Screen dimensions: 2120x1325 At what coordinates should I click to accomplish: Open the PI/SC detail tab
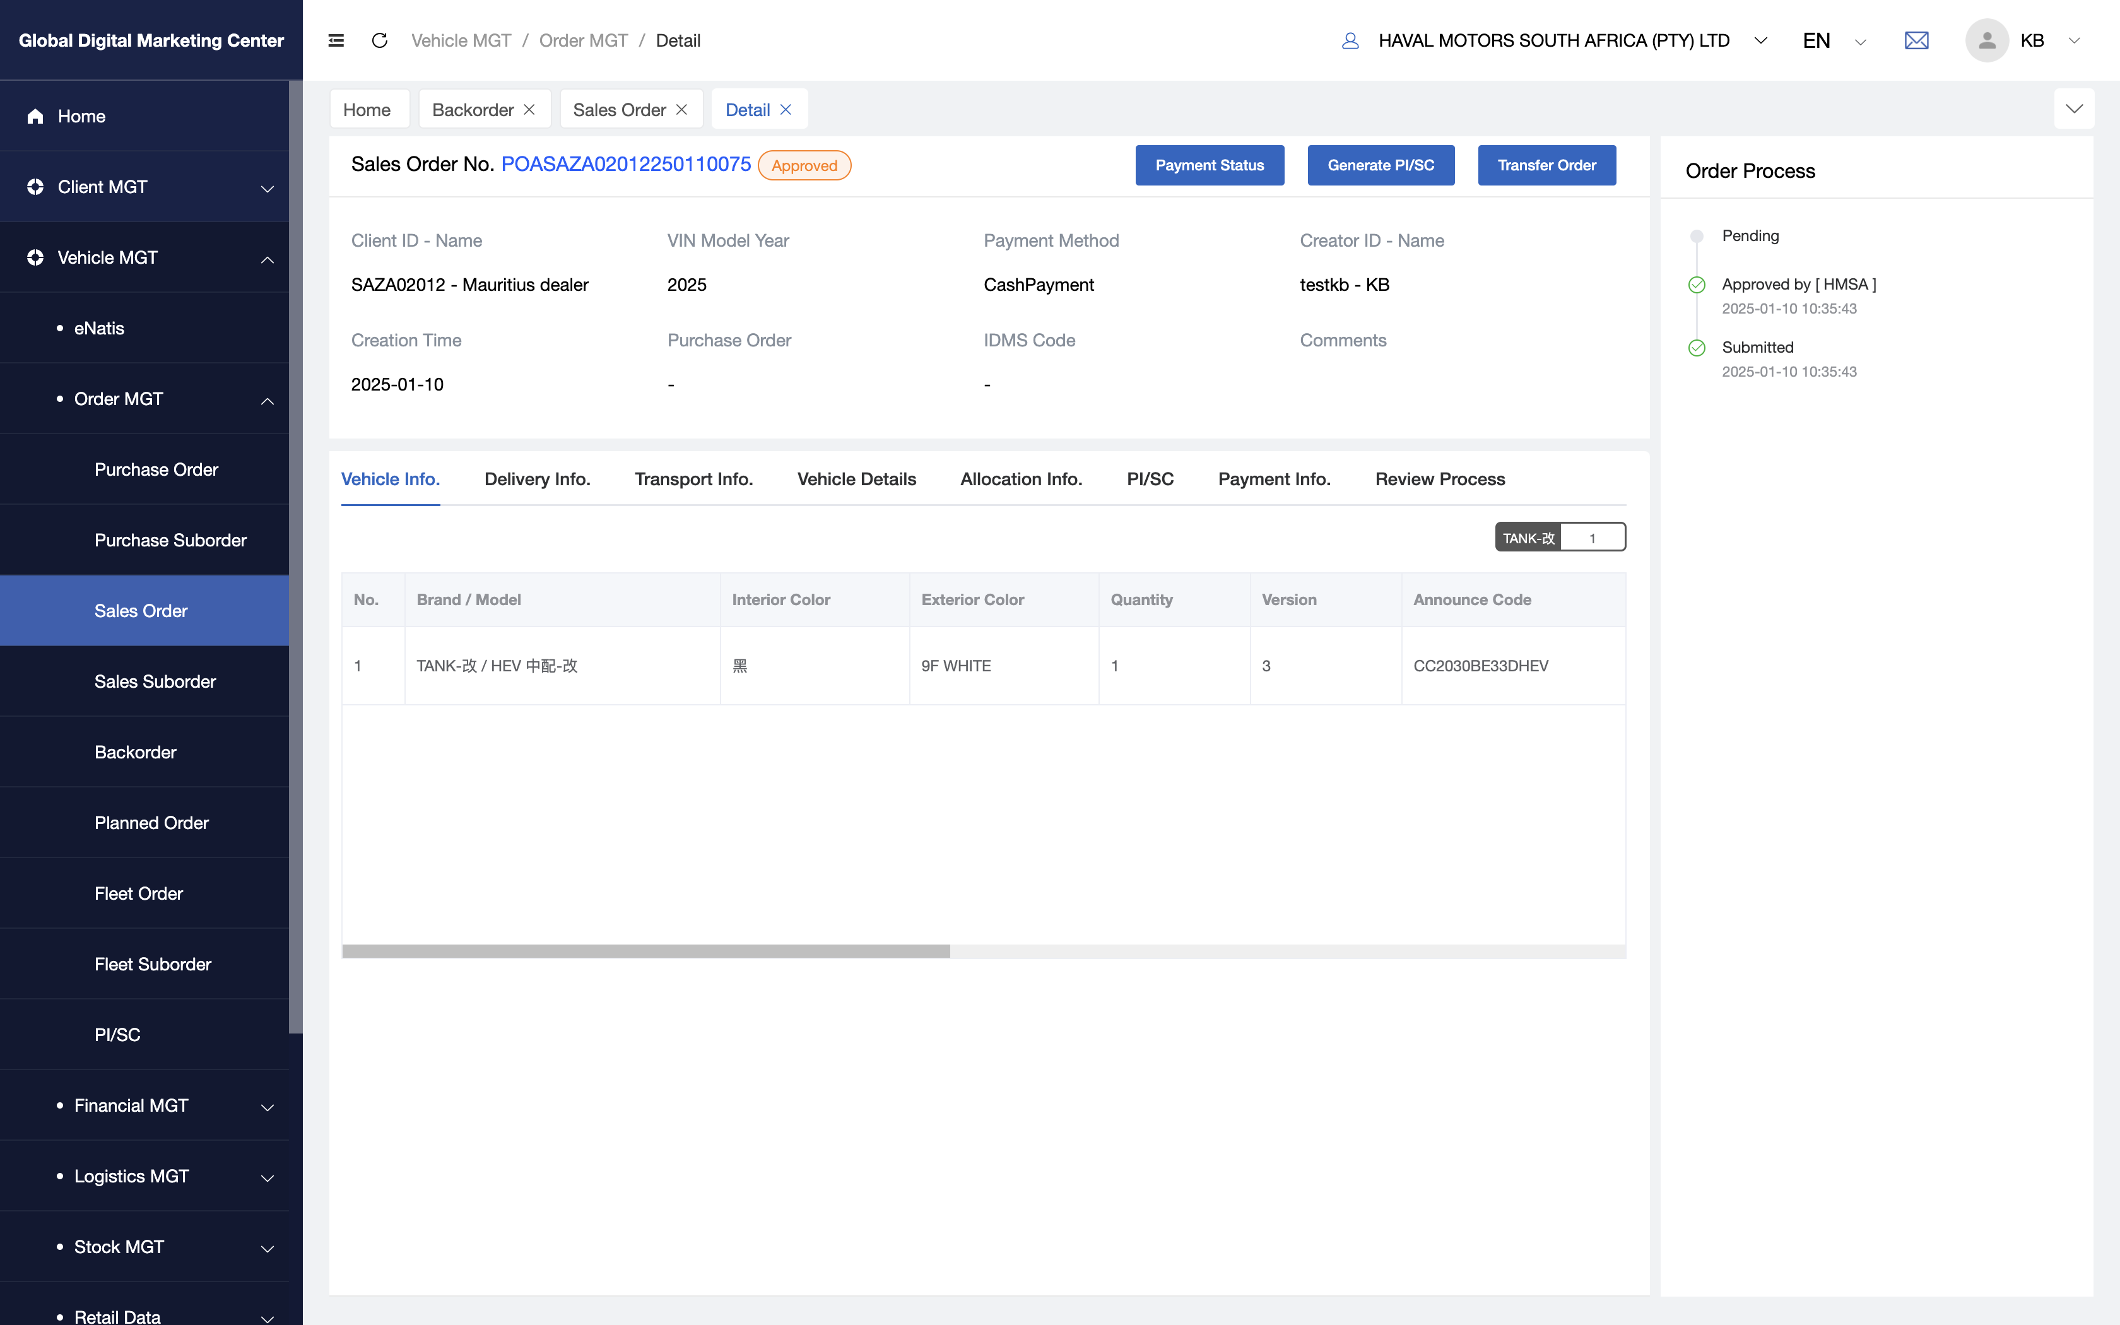click(1150, 480)
